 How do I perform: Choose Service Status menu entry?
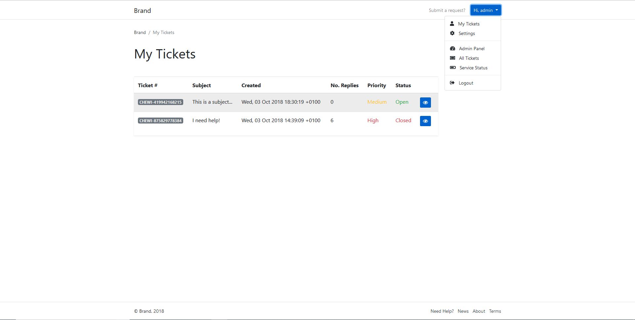pos(473,68)
